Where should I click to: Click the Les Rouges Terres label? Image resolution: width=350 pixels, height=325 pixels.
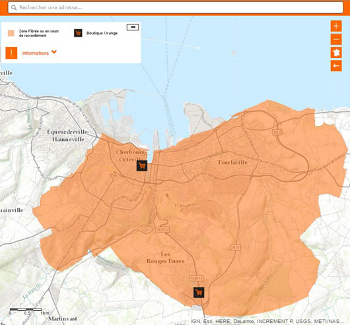(165, 258)
